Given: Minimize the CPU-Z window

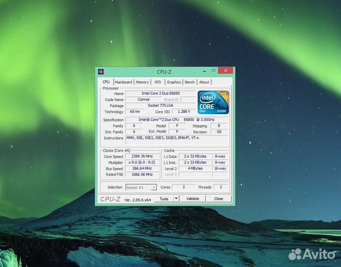Looking at the screenshot, I should click(x=204, y=71).
